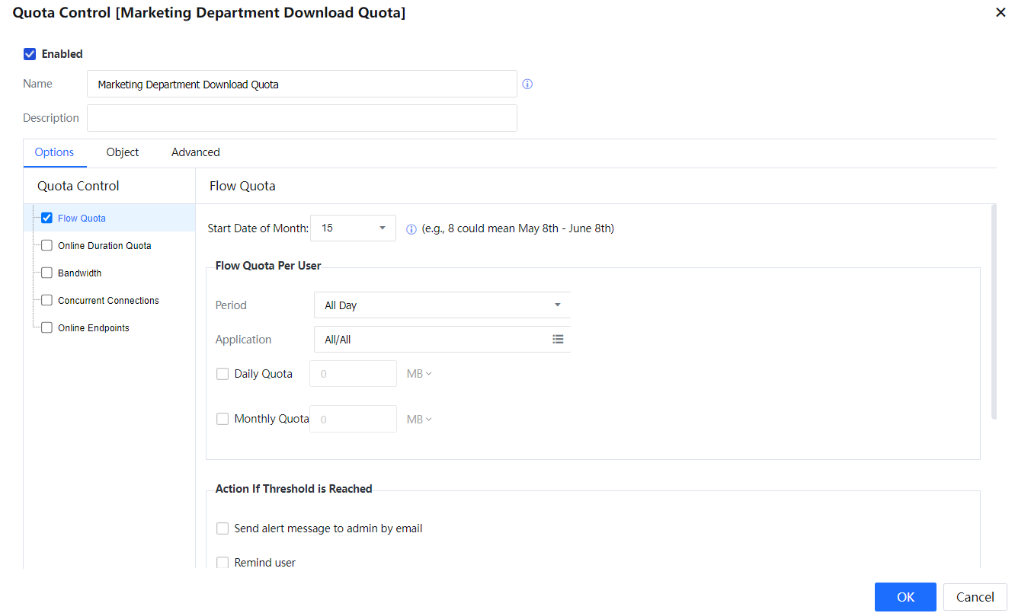Uncheck the Enabled checkbox
The height and width of the screenshot is (613, 1015).
(x=30, y=54)
